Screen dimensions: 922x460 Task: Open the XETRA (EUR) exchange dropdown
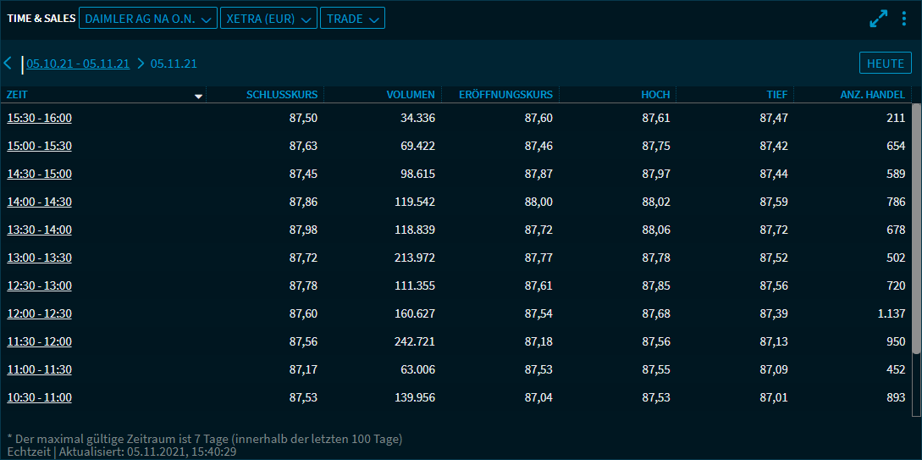(x=268, y=18)
